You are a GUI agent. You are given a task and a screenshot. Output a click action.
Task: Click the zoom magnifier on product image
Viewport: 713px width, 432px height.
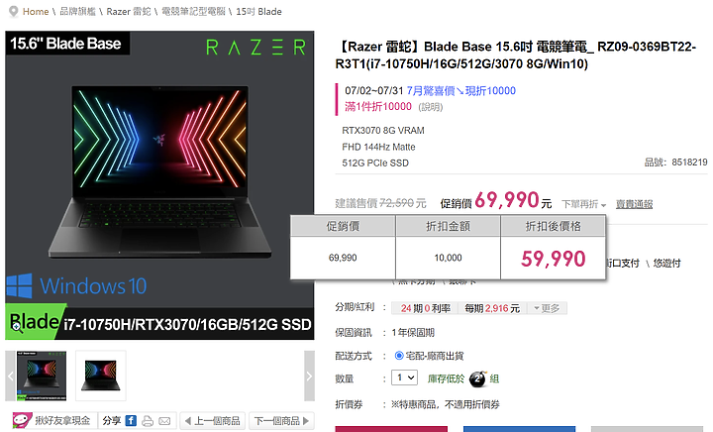point(17,327)
